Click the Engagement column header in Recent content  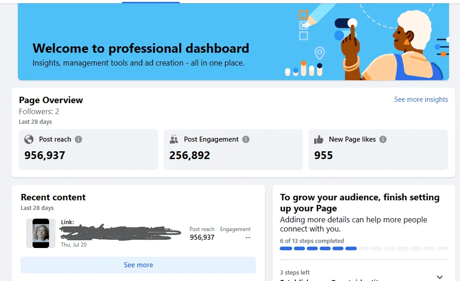tap(235, 229)
